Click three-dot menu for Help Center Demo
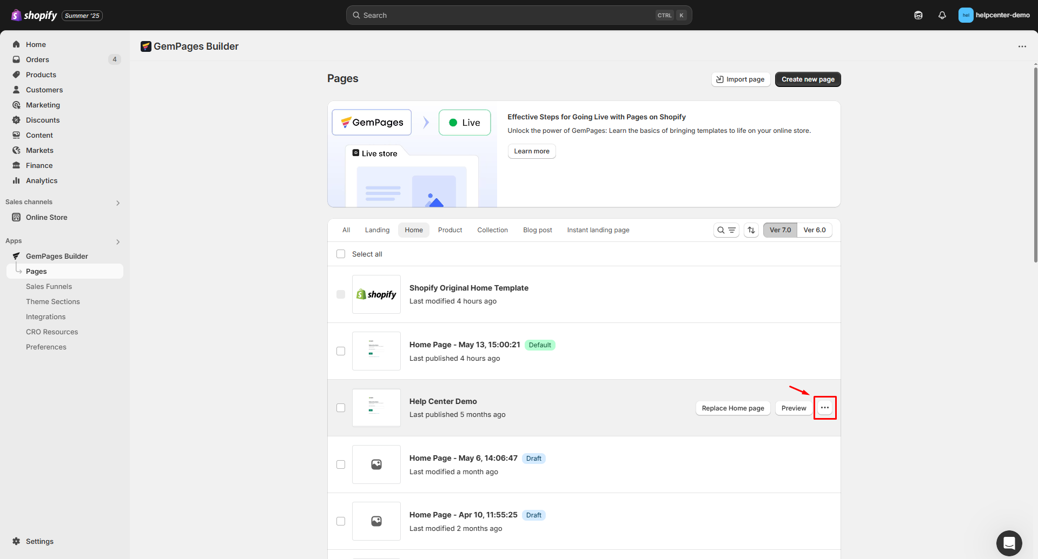The width and height of the screenshot is (1038, 559). click(x=824, y=408)
